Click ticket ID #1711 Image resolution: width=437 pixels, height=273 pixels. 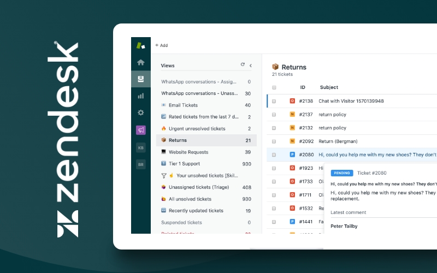(x=305, y=195)
